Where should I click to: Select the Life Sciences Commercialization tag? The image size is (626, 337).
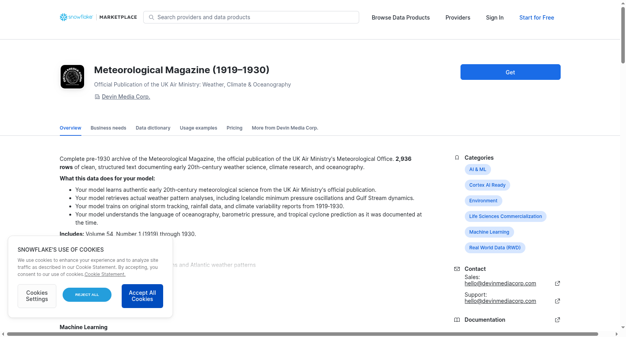[505, 216]
